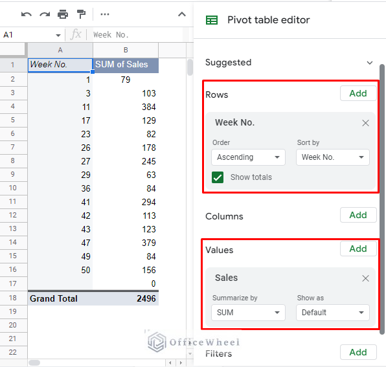
Task: Select column B header
Action: 126,50
